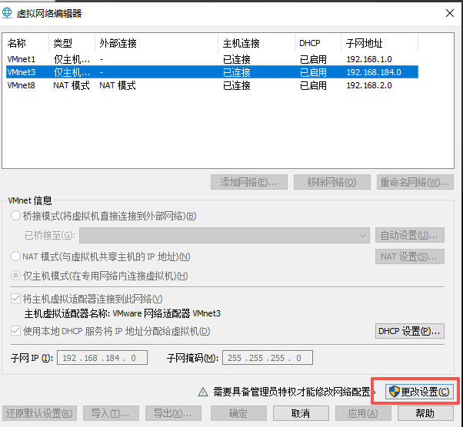Select the VMnet1 row

point(212,59)
